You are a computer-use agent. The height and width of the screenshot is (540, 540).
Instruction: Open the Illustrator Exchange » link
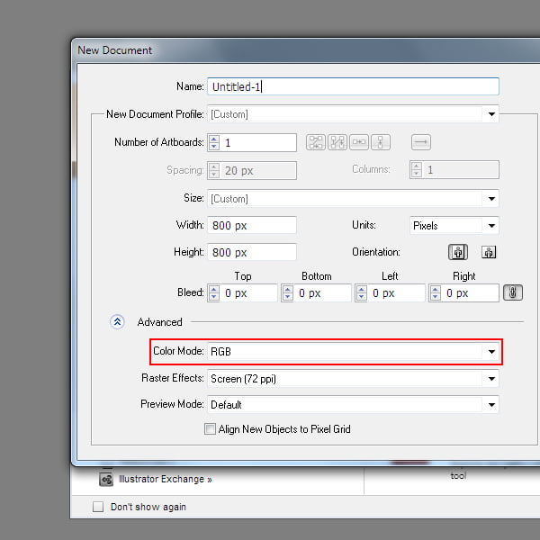tap(166, 479)
